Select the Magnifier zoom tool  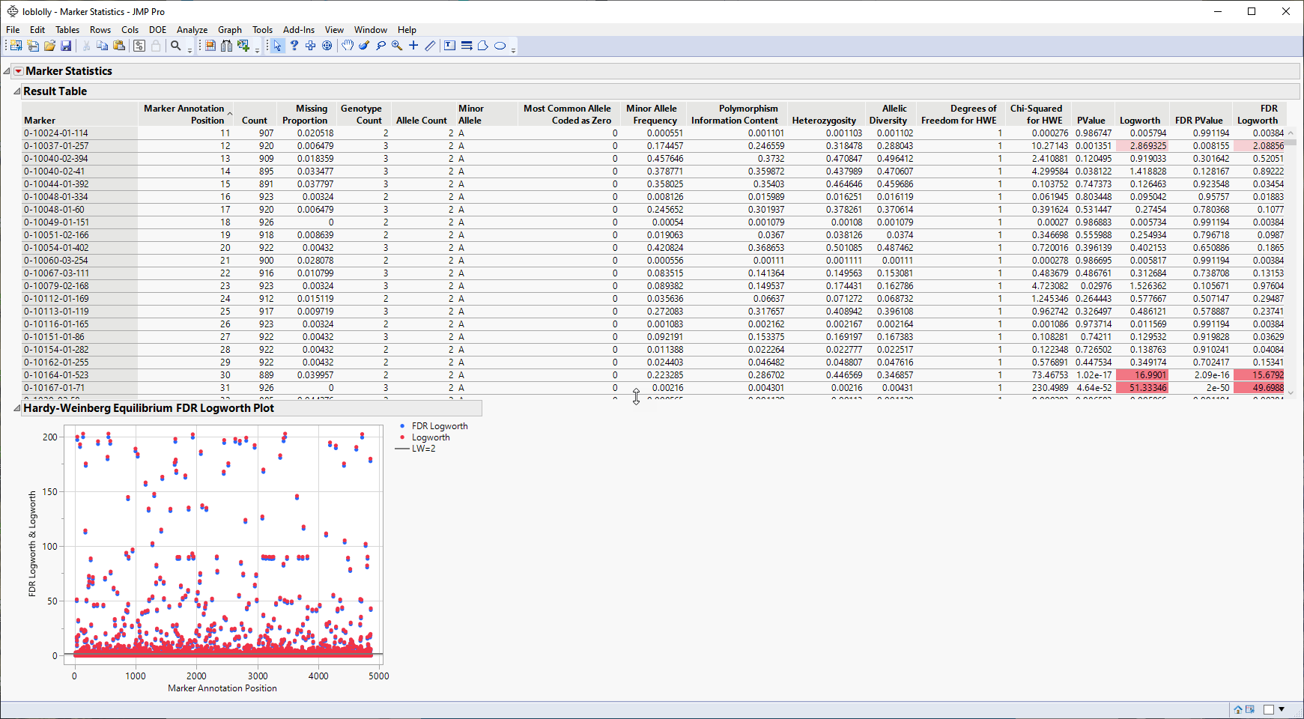click(x=398, y=46)
